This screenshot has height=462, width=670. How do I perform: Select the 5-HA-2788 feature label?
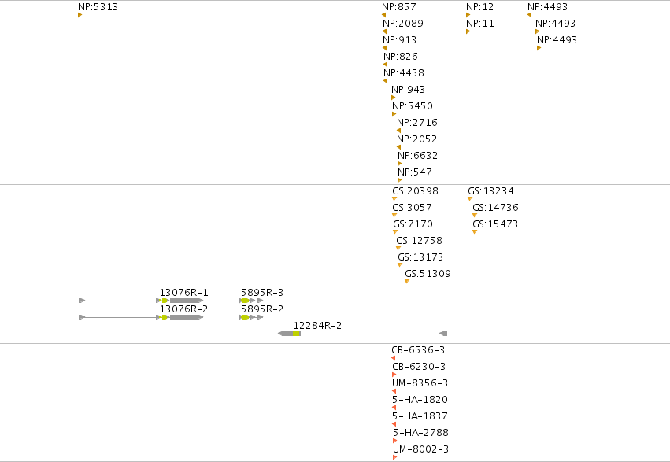point(421,433)
